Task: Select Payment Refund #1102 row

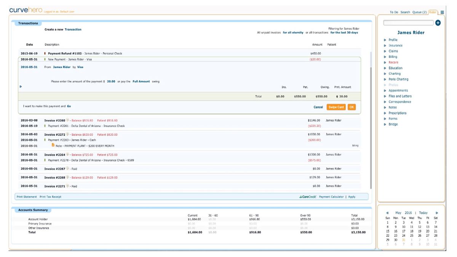Action: coord(190,53)
